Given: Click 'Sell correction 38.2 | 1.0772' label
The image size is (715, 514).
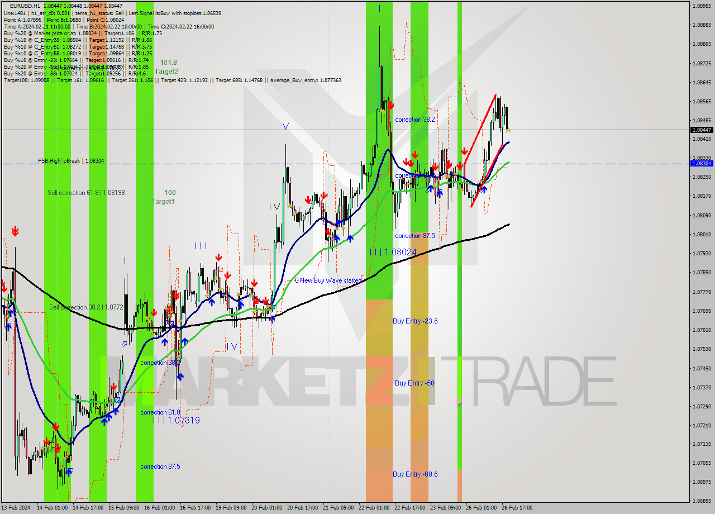Looking at the screenshot, I should pos(86,307).
